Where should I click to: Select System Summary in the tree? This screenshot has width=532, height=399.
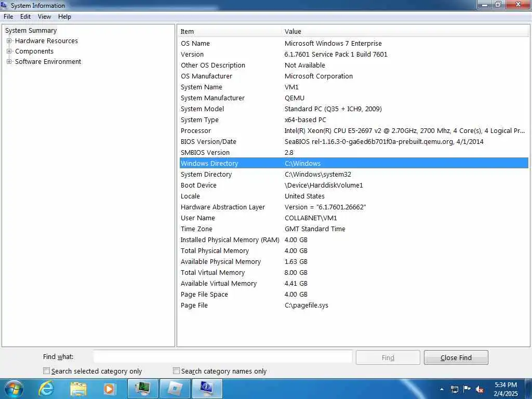31,31
